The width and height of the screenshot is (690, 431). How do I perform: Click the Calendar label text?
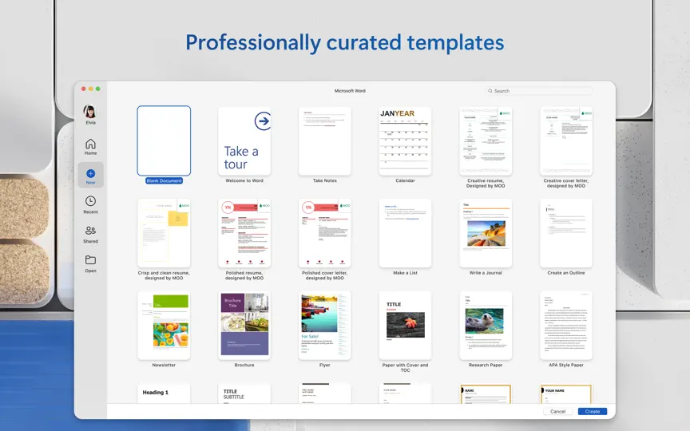[405, 180]
